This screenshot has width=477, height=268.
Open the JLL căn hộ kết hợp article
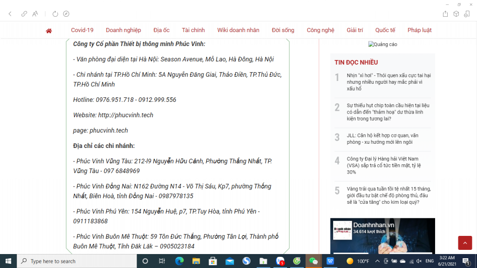pyautogui.click(x=382, y=139)
